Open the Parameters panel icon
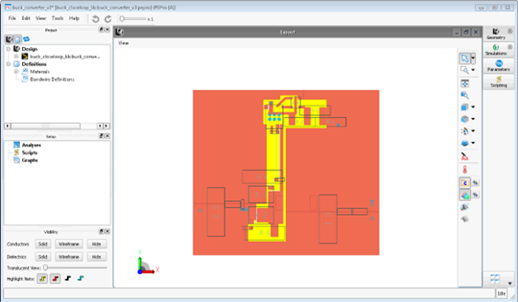The image size is (518, 302). click(x=499, y=66)
